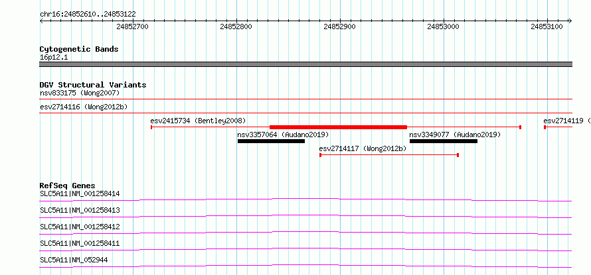Open SLC5A11|NM_052944 transcript label
The image size is (591, 275).
pyautogui.click(x=74, y=260)
